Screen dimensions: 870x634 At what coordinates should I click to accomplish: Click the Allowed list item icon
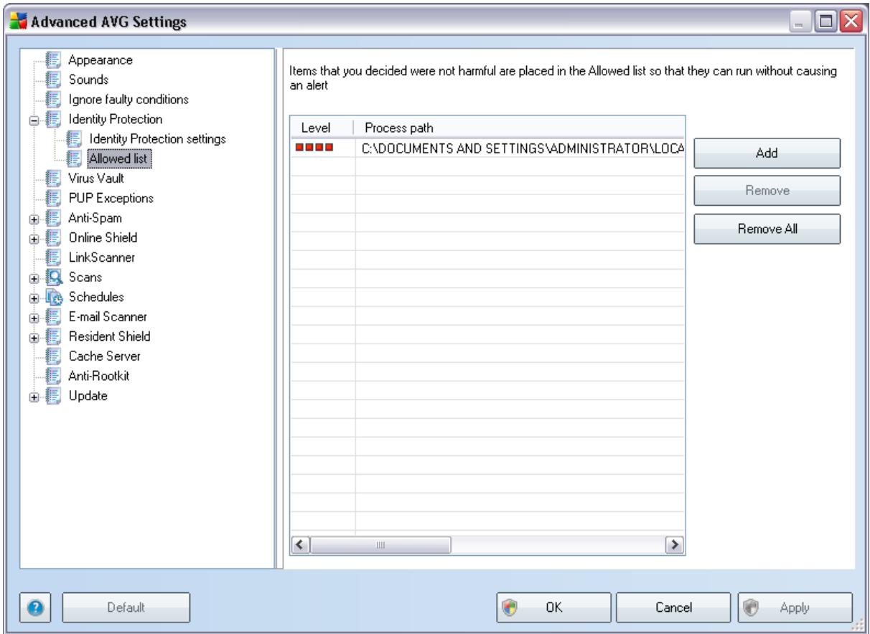(74, 158)
